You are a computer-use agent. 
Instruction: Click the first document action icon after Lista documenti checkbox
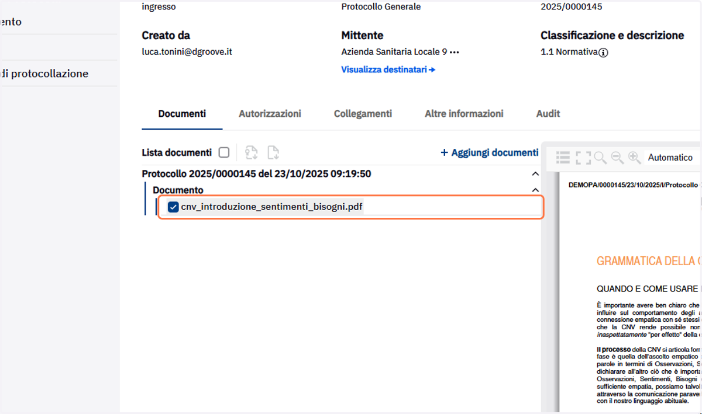click(x=252, y=153)
